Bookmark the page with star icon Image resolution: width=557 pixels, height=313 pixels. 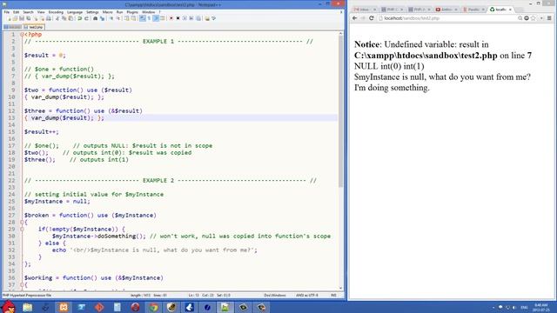click(533, 18)
